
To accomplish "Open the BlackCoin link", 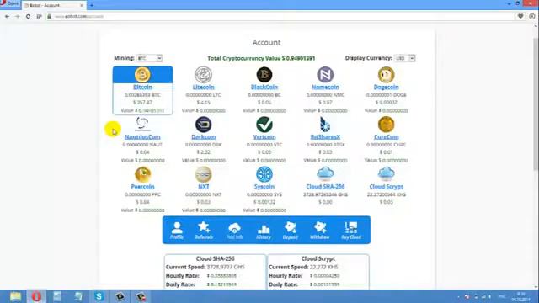I will tap(264, 87).
